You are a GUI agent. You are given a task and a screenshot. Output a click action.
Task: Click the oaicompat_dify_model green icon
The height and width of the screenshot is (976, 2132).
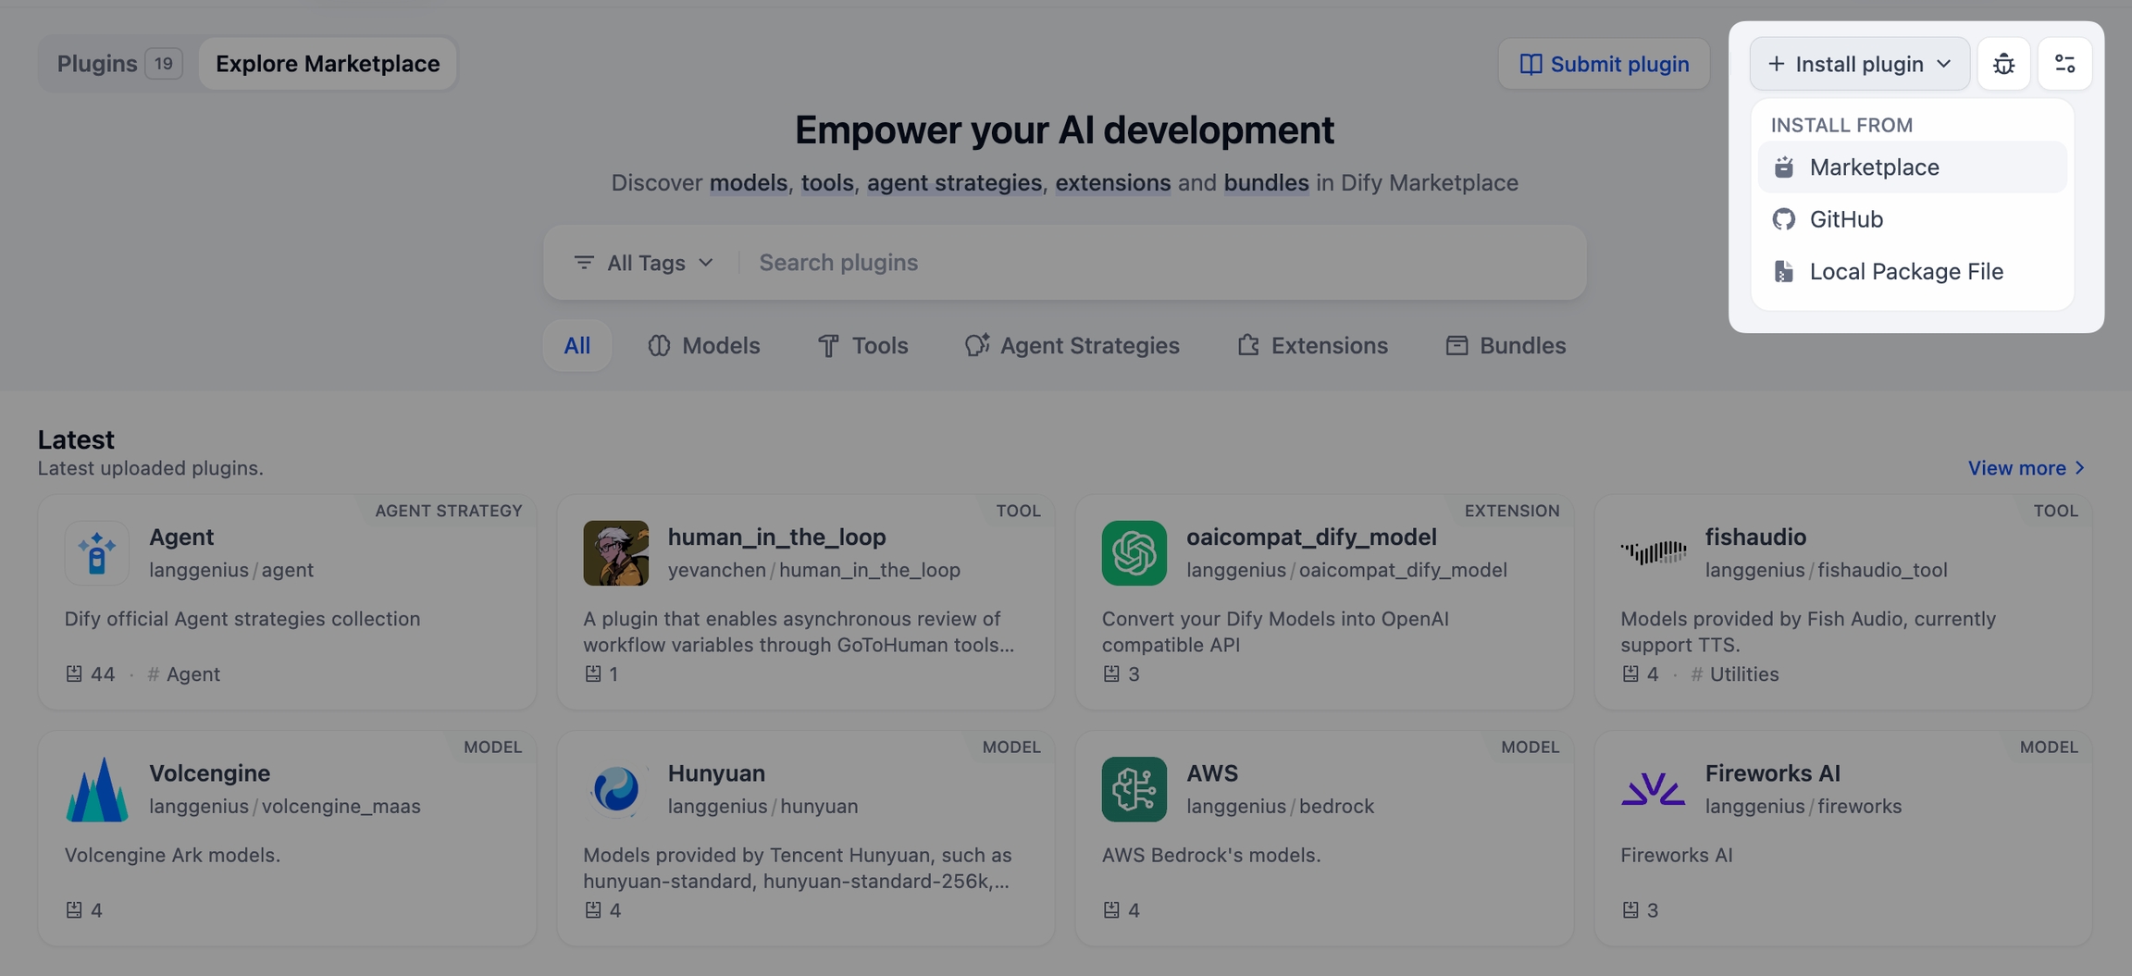(x=1134, y=553)
